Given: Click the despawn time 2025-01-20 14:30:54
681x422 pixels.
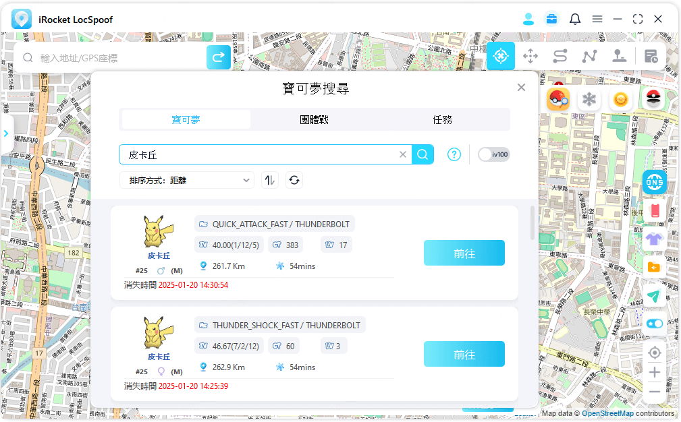Looking at the screenshot, I should [193, 285].
